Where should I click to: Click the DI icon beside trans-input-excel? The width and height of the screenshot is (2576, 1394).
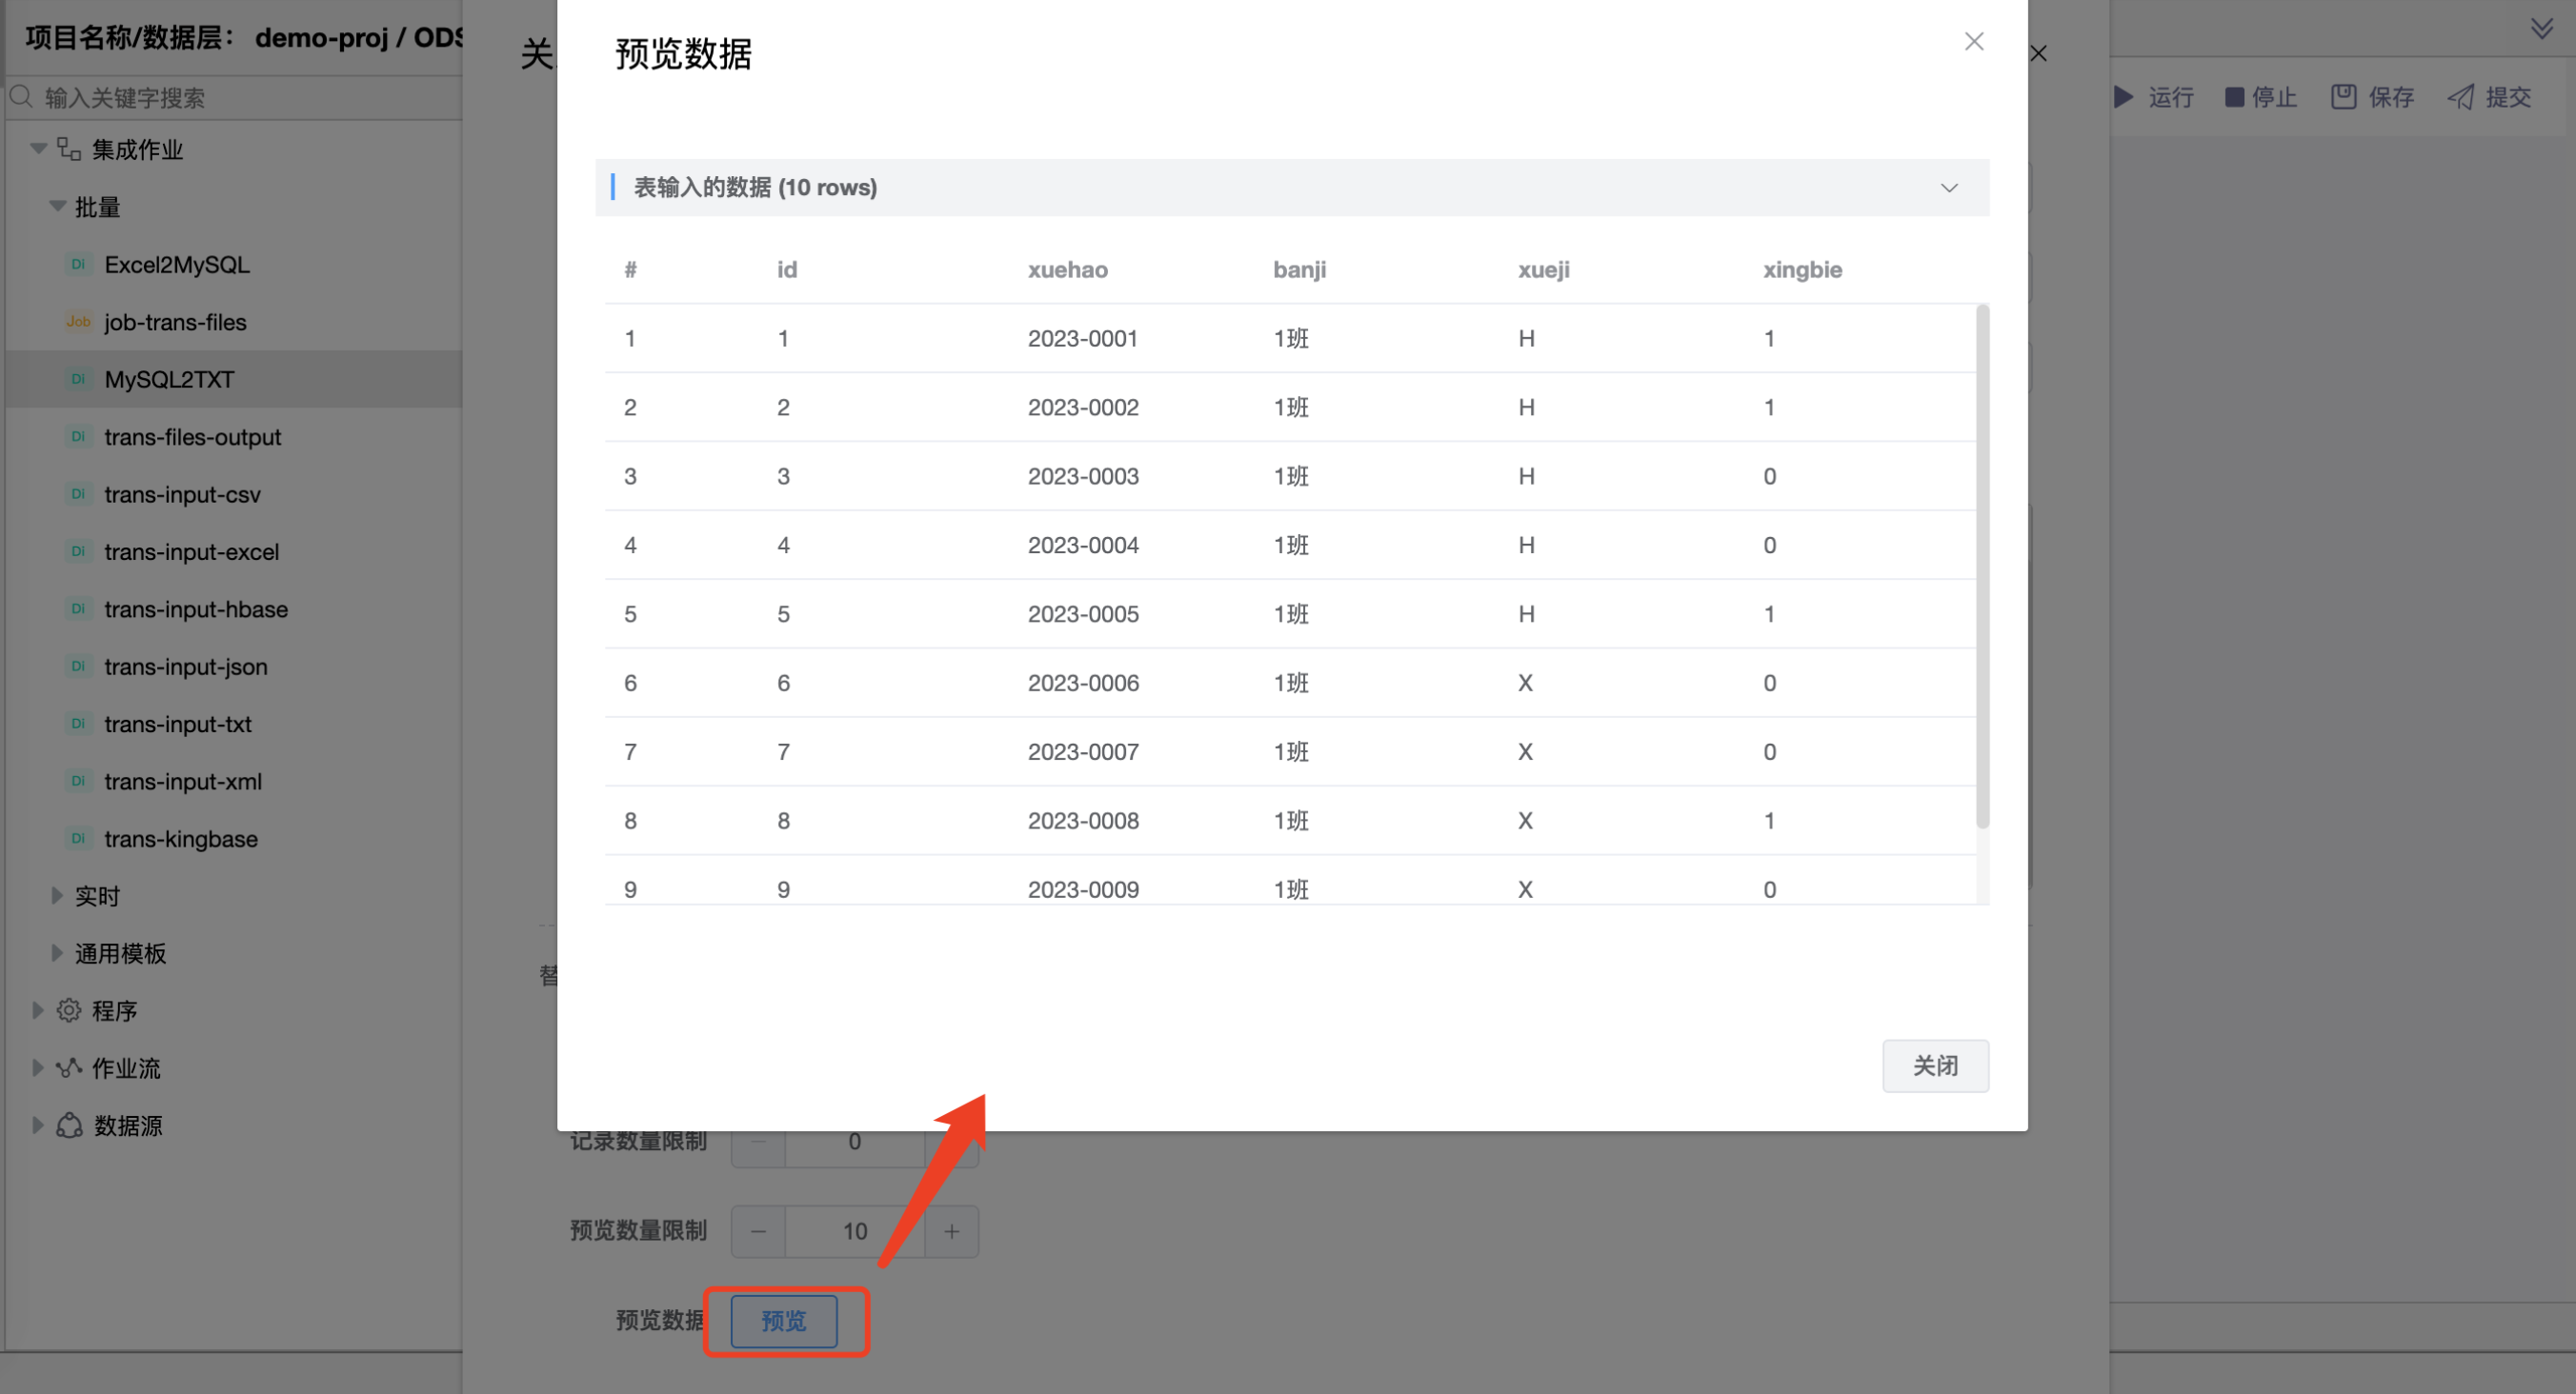78,551
